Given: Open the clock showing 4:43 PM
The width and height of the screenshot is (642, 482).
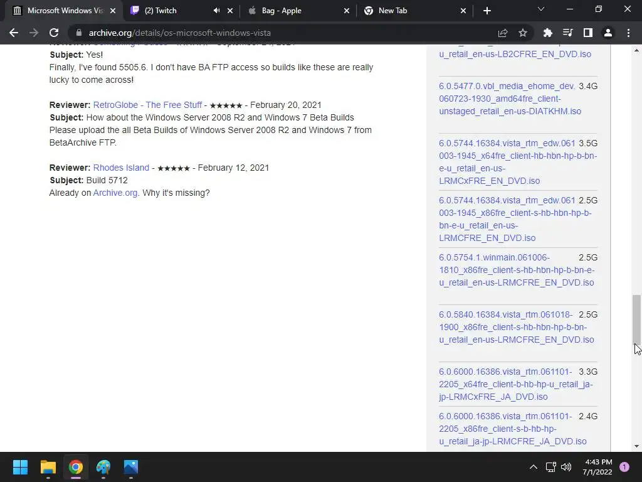Looking at the screenshot, I should (597, 467).
